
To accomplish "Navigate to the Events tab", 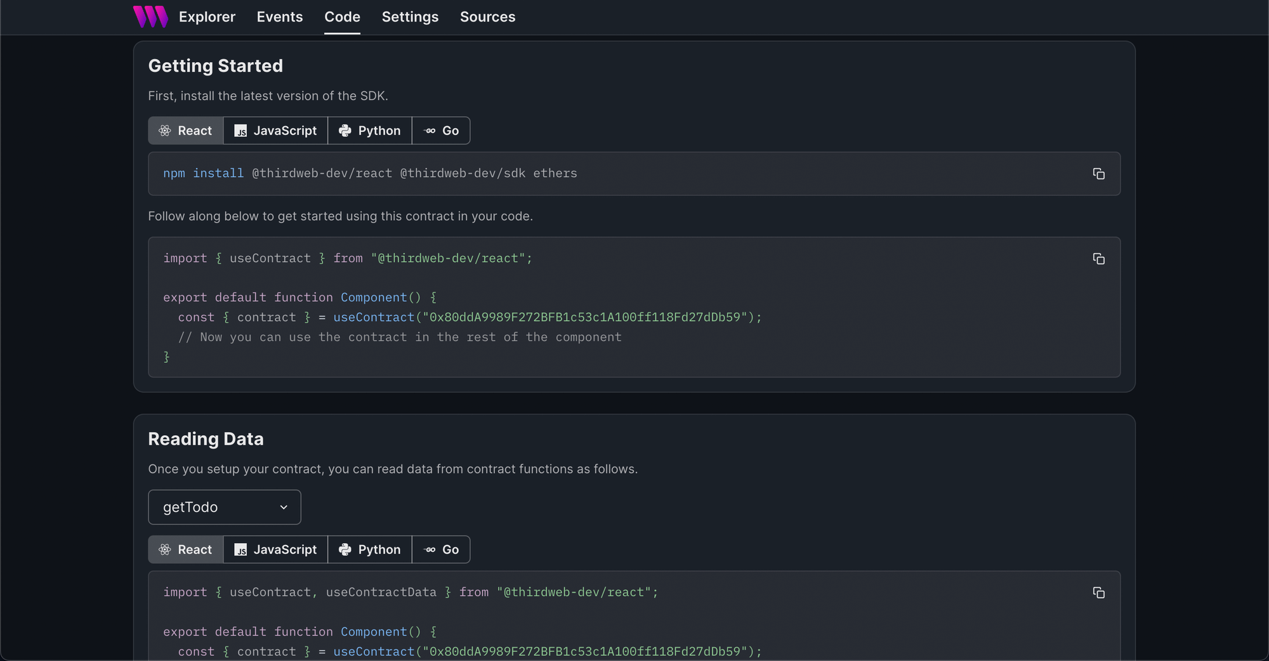I will click(279, 17).
